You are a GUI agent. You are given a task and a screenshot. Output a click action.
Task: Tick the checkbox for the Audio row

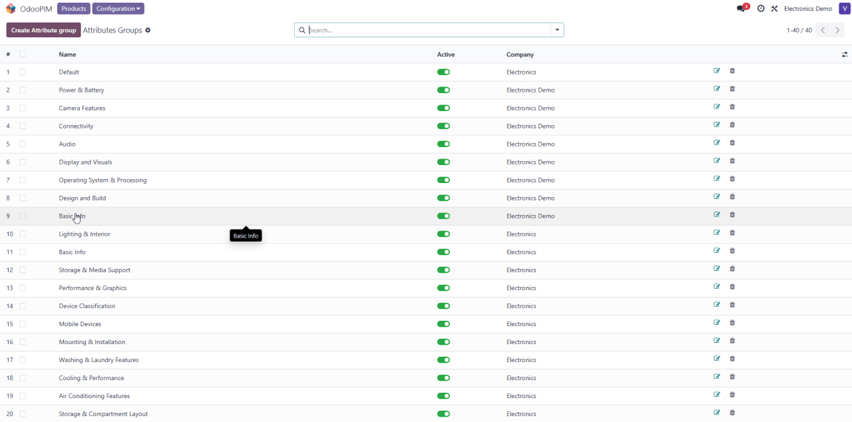click(x=23, y=144)
